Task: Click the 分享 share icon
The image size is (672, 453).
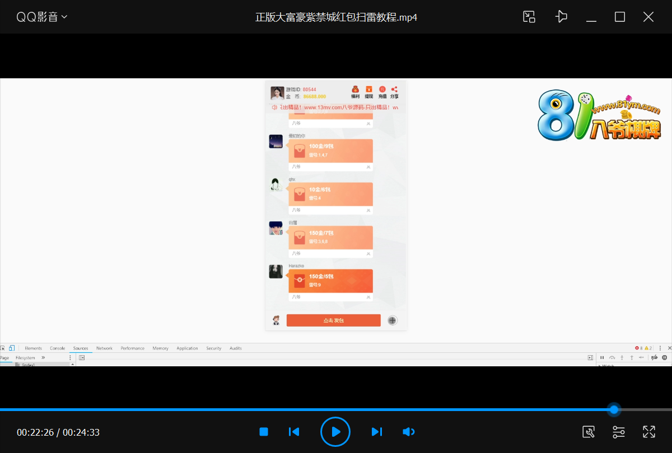Action: (394, 92)
